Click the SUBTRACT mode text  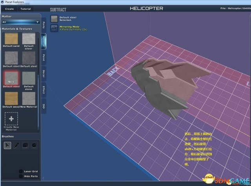pos(58,9)
